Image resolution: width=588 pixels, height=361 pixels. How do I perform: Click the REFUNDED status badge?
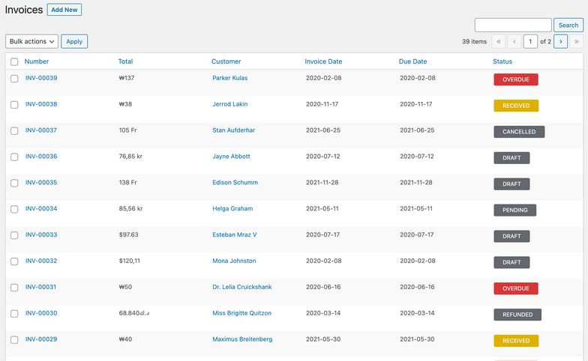517,315
